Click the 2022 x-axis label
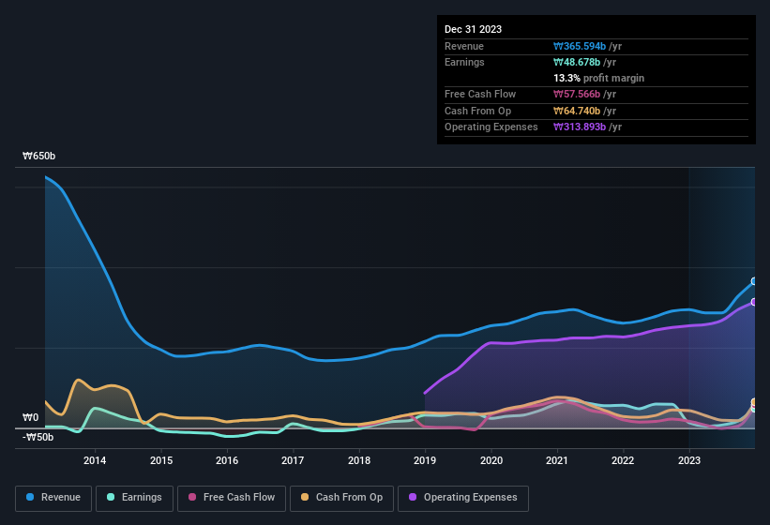The height and width of the screenshot is (525, 770). (623, 460)
